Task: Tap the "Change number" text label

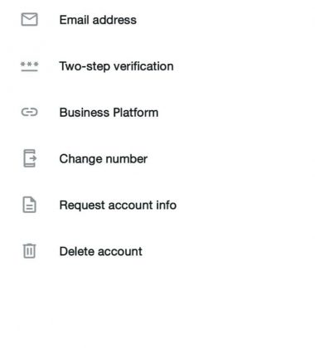Action: point(104,159)
